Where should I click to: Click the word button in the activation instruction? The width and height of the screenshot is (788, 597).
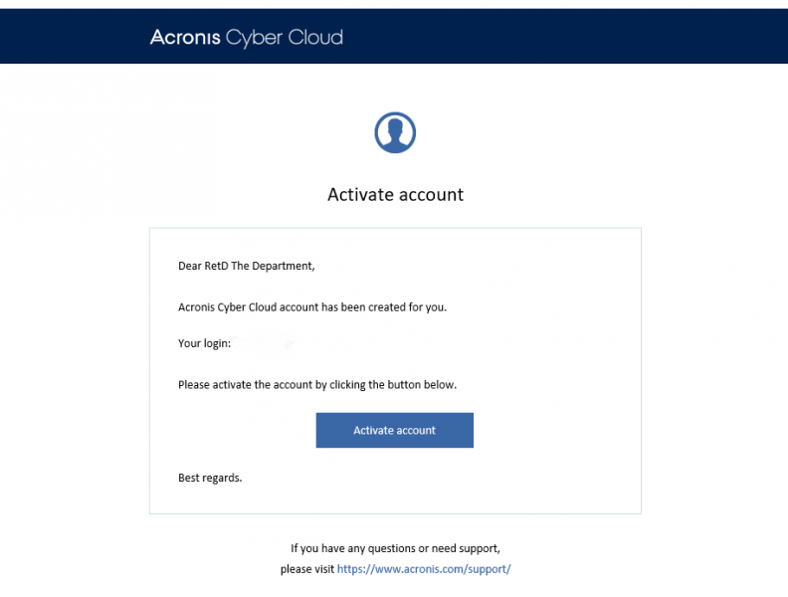click(x=404, y=385)
